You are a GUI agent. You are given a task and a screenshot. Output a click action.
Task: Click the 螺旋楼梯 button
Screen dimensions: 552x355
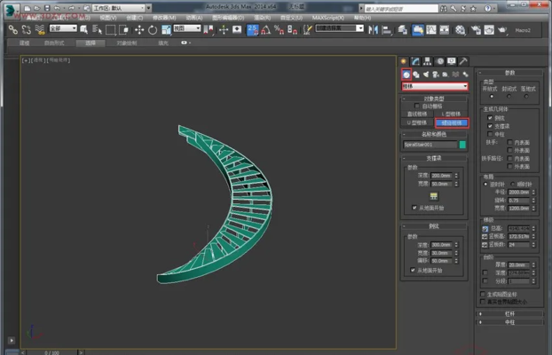[x=450, y=122]
